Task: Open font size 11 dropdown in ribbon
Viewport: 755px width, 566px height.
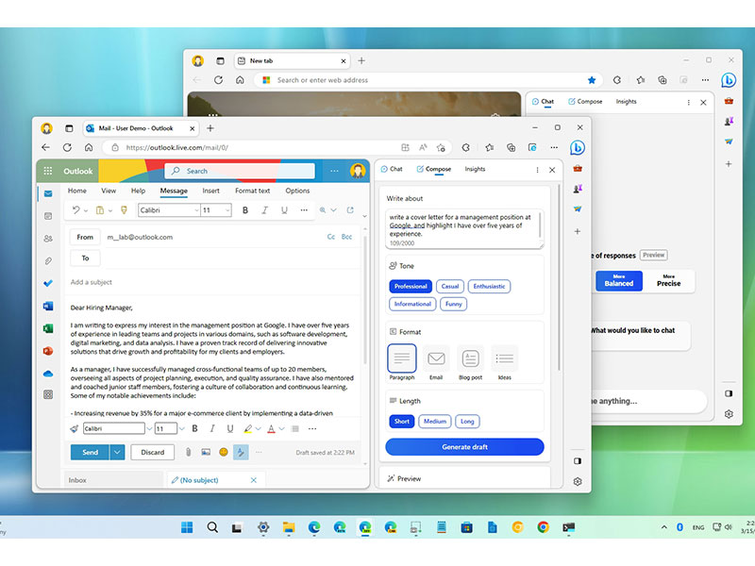Action: tap(226, 210)
